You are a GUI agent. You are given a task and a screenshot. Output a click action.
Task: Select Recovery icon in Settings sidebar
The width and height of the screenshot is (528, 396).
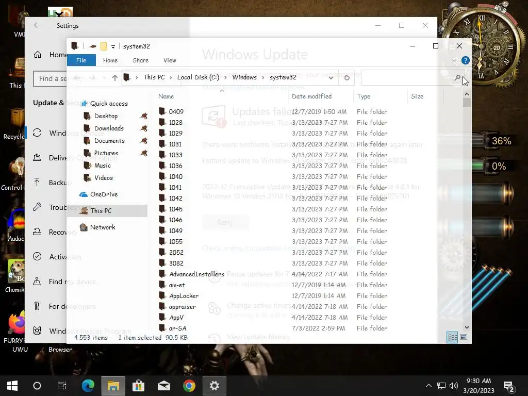click(37, 232)
